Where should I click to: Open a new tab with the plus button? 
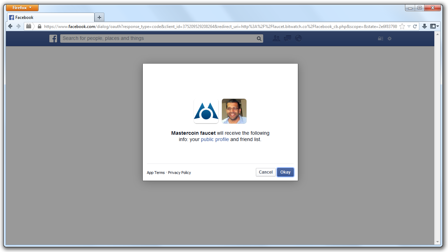click(99, 17)
